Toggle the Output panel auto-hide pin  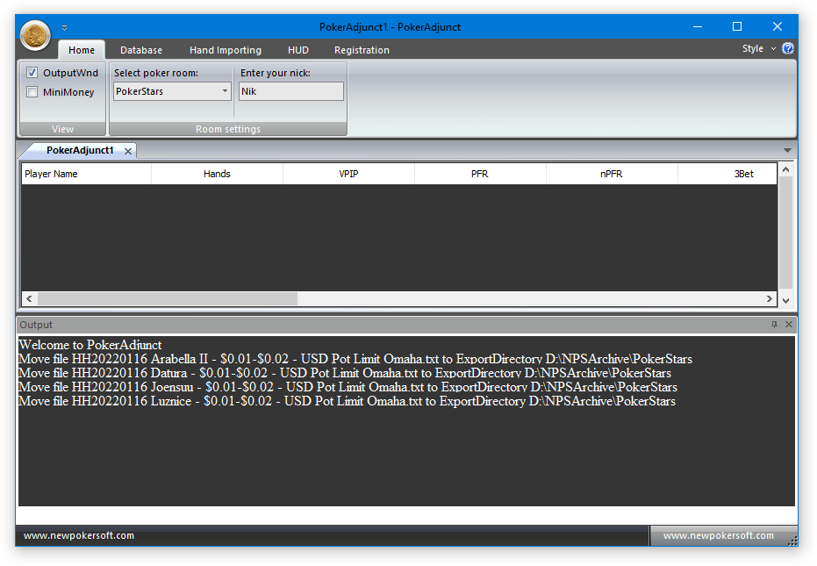click(x=774, y=325)
